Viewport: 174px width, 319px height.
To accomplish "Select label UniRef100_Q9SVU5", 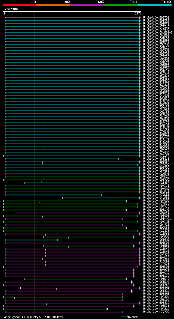I will pos(156,180).
